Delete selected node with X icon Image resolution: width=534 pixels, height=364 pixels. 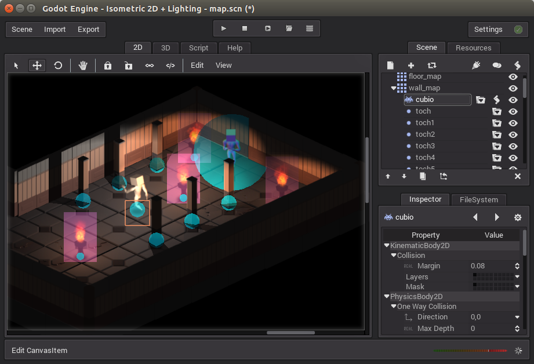pos(518,176)
